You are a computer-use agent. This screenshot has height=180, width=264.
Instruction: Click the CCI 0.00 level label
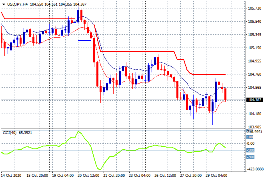click(251, 144)
